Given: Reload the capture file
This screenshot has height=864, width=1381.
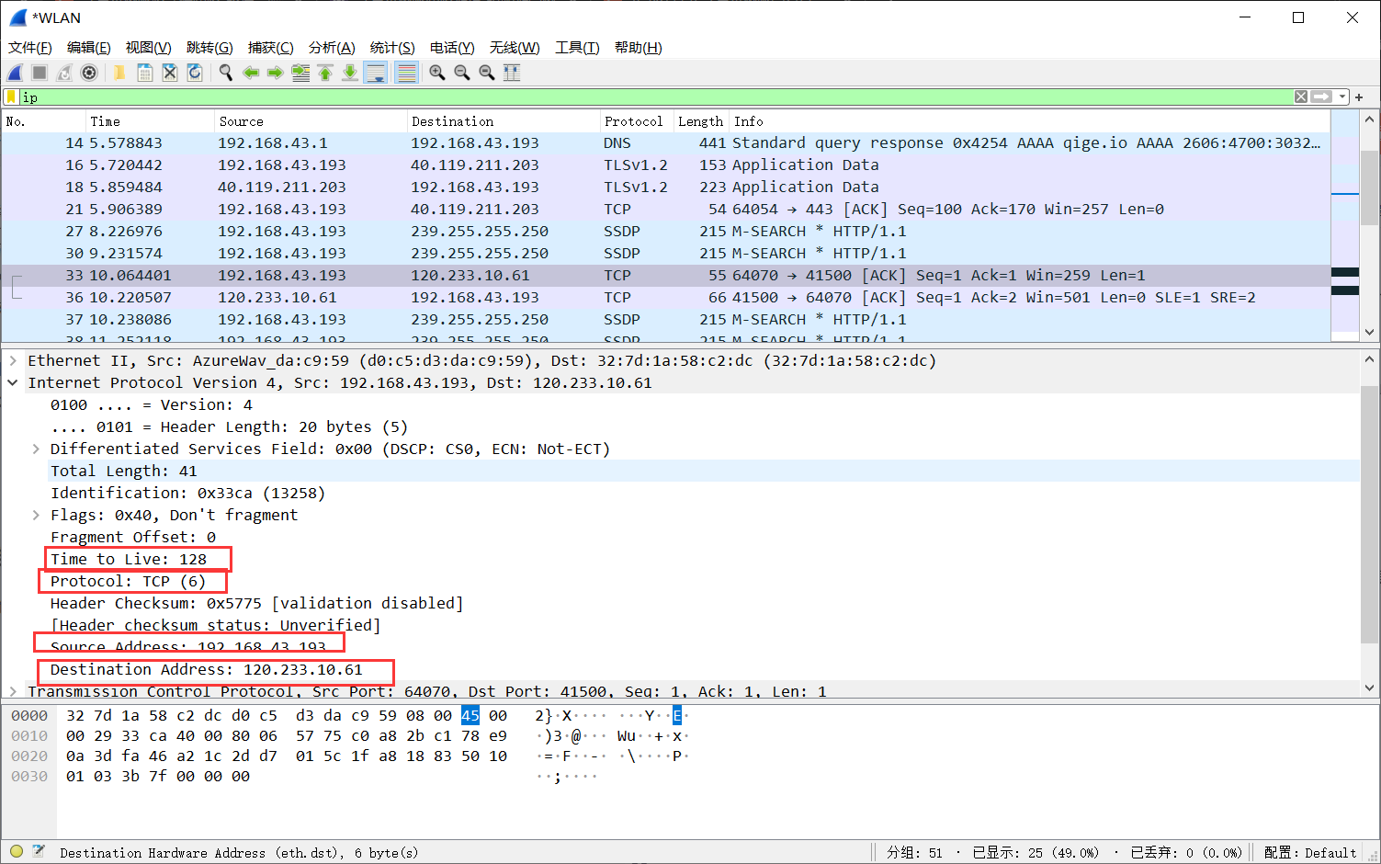Looking at the screenshot, I should pos(194,73).
